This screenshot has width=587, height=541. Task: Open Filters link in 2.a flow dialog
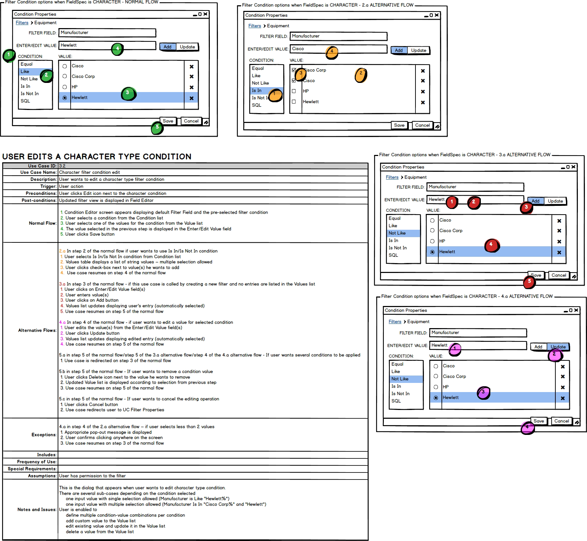click(x=255, y=26)
